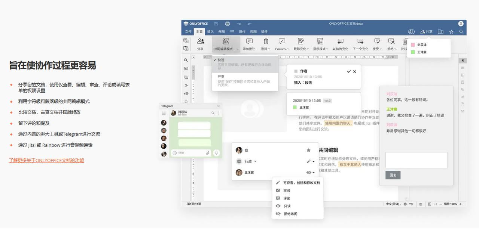479x229 pixels.
Task: Open the user profile avatar icon
Action: [x=461, y=24]
